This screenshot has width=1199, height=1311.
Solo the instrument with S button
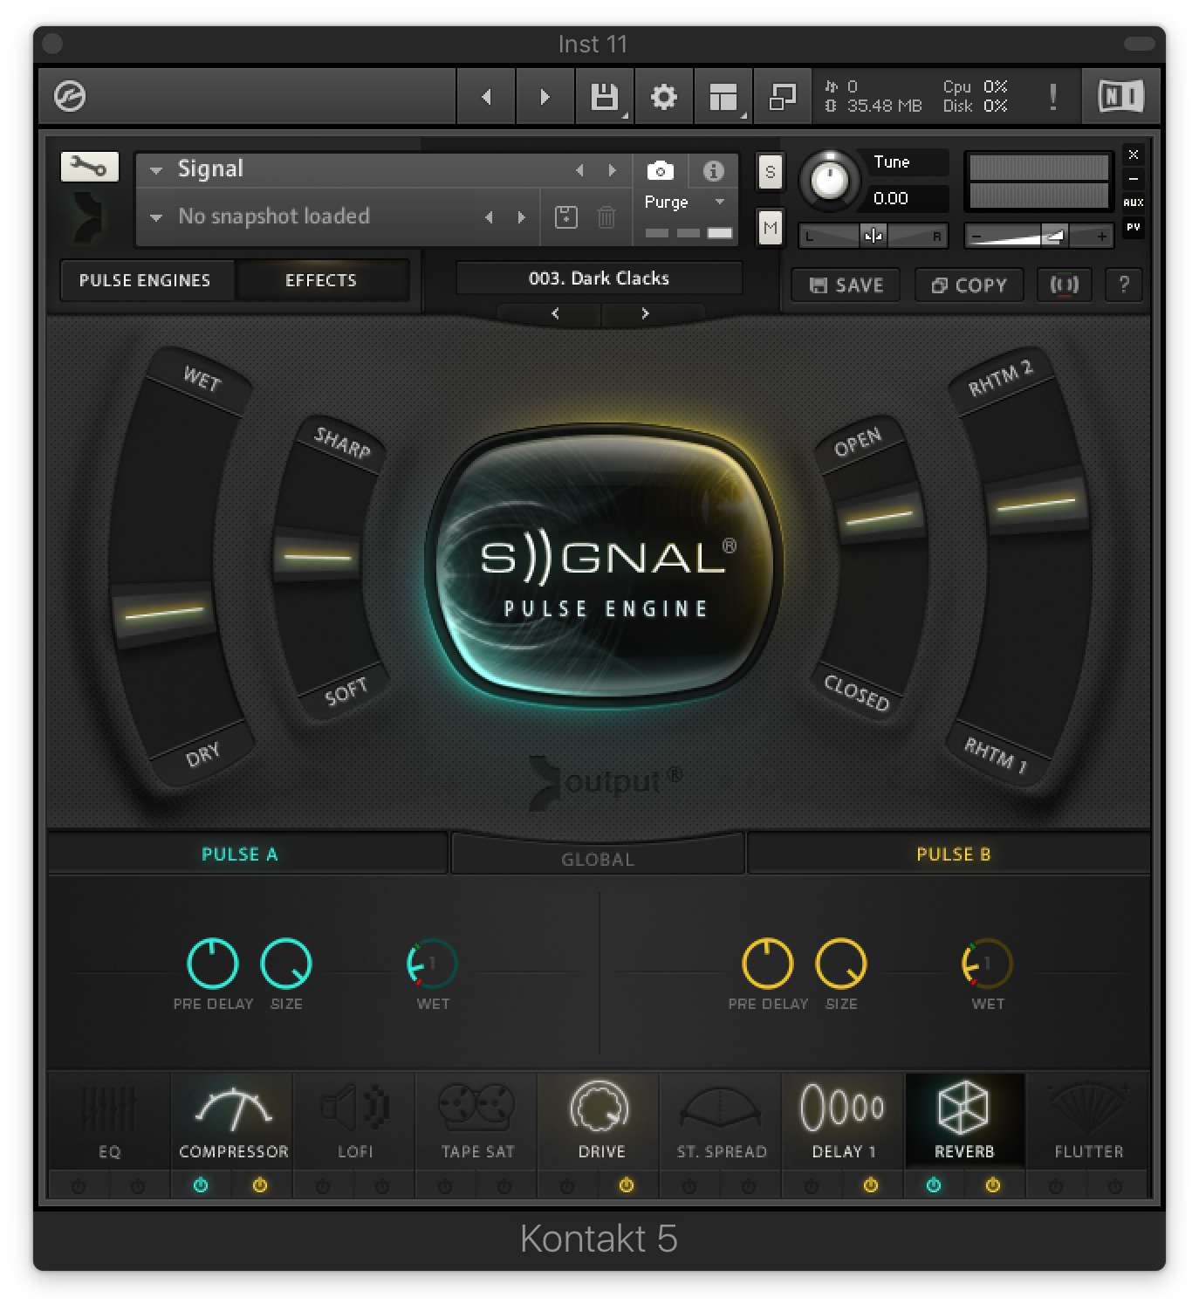pyautogui.click(x=770, y=172)
